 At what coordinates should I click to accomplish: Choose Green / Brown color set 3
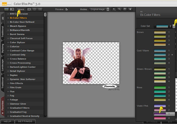tap(160, 77)
